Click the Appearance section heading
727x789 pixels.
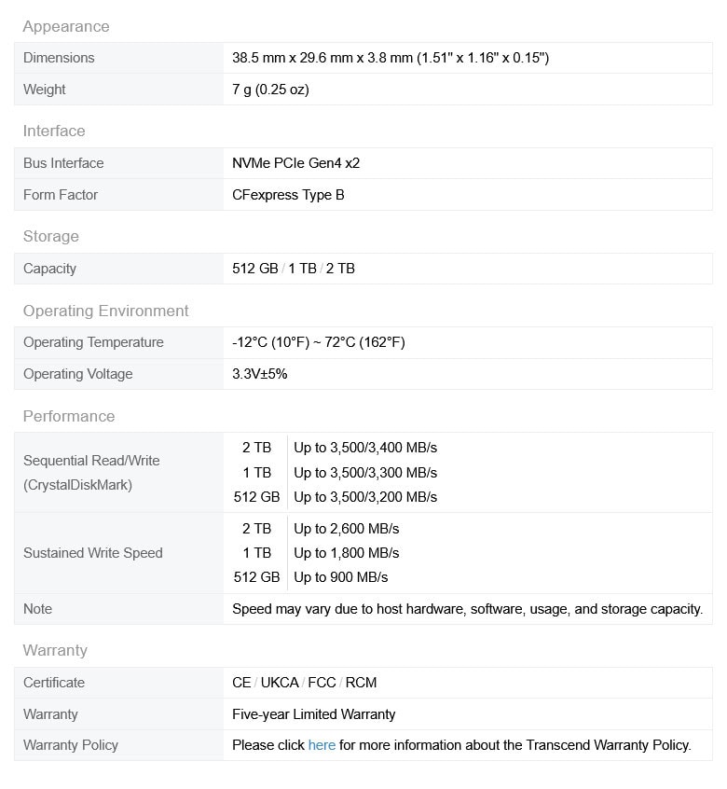66,26
